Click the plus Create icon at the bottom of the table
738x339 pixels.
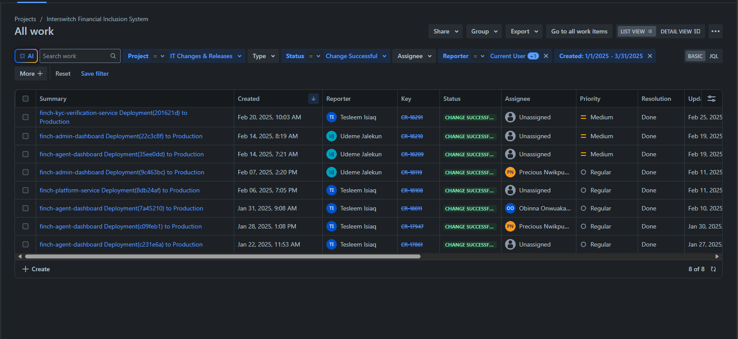(26, 269)
